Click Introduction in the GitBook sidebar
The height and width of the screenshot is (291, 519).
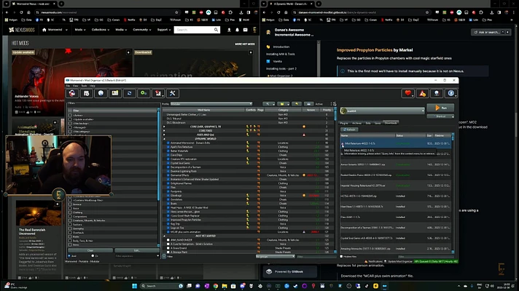281,47
